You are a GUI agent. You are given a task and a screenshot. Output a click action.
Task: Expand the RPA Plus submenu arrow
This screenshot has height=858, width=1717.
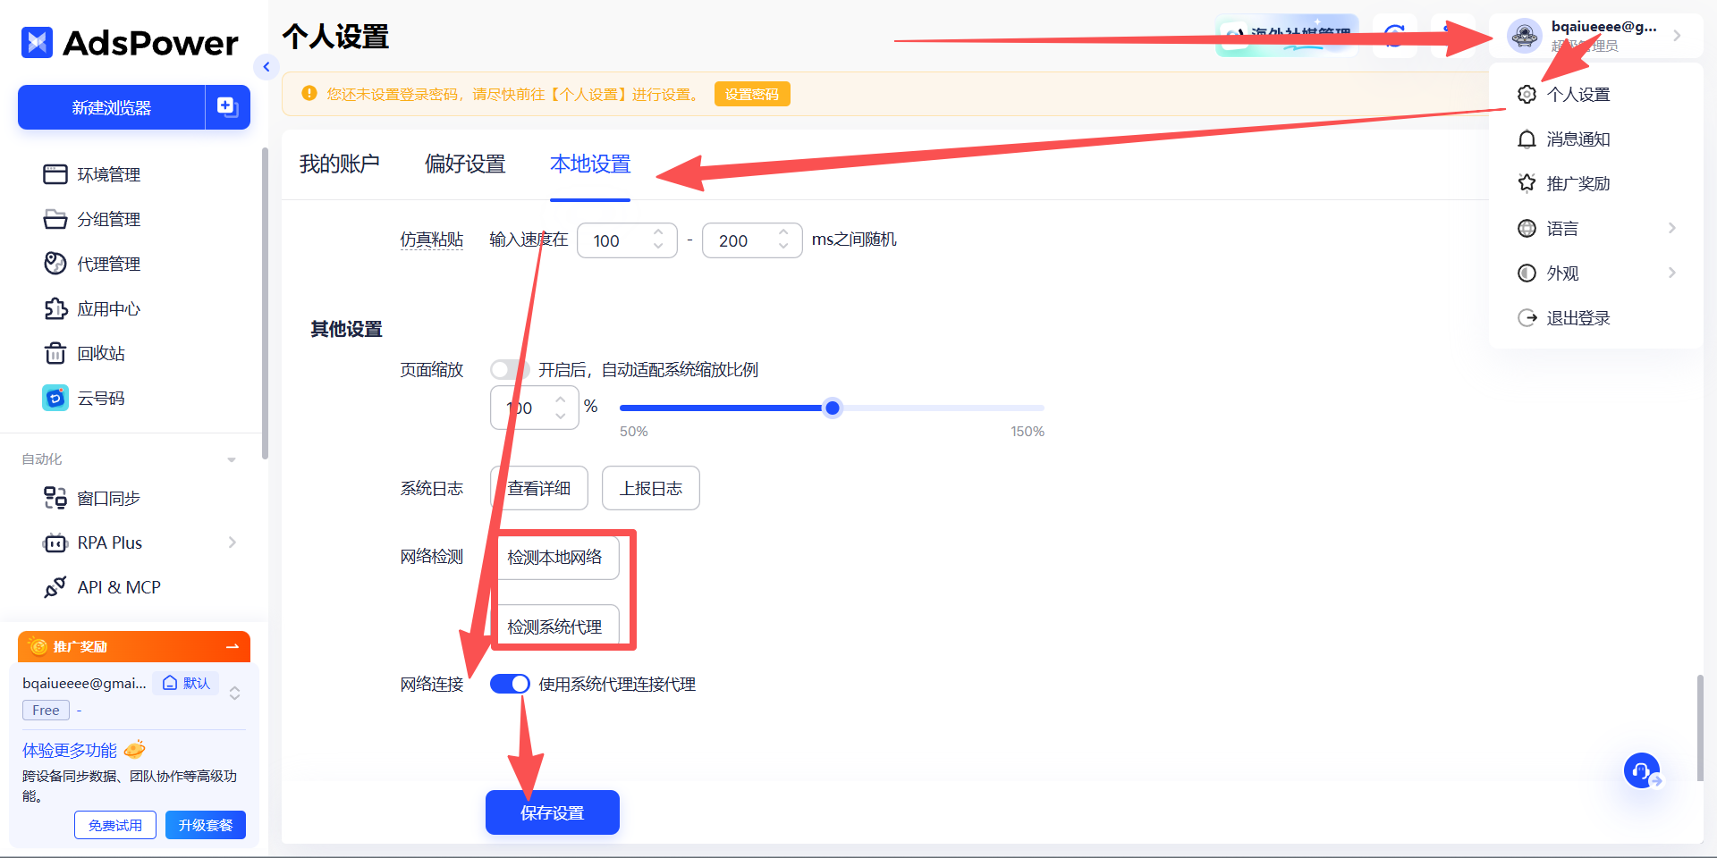tap(233, 543)
